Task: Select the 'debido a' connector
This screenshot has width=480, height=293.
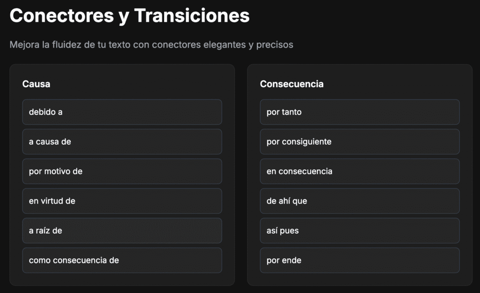Action: click(x=122, y=112)
